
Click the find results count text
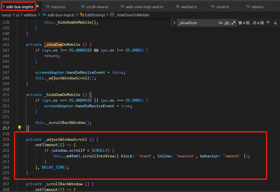[251, 23]
